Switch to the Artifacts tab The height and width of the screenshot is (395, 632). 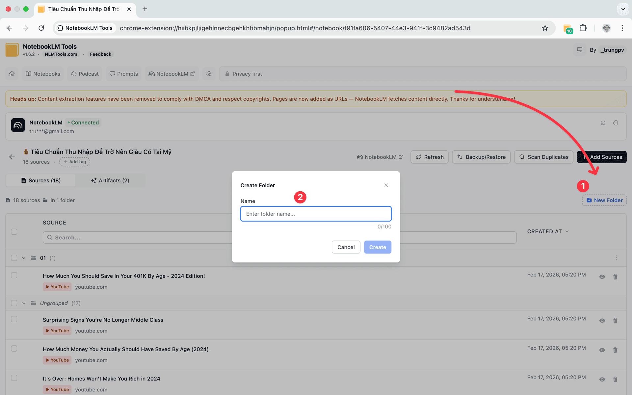point(110,180)
